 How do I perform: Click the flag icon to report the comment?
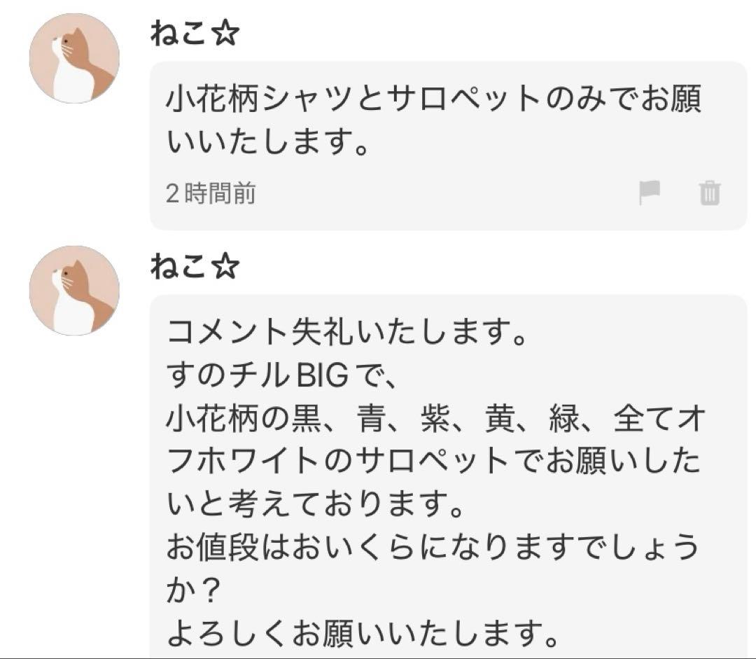coord(650,192)
